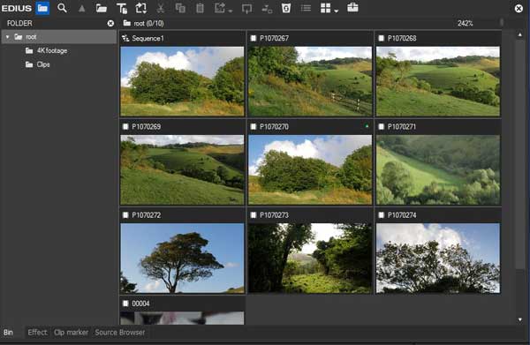Select the P1070268 clip thumbnail
The image size is (530, 345).
(x=438, y=81)
